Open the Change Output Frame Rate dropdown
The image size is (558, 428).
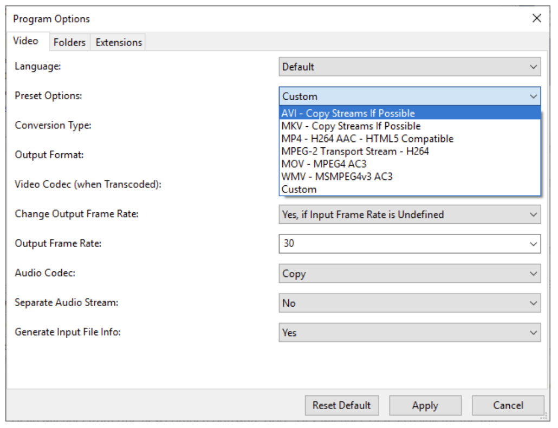410,215
